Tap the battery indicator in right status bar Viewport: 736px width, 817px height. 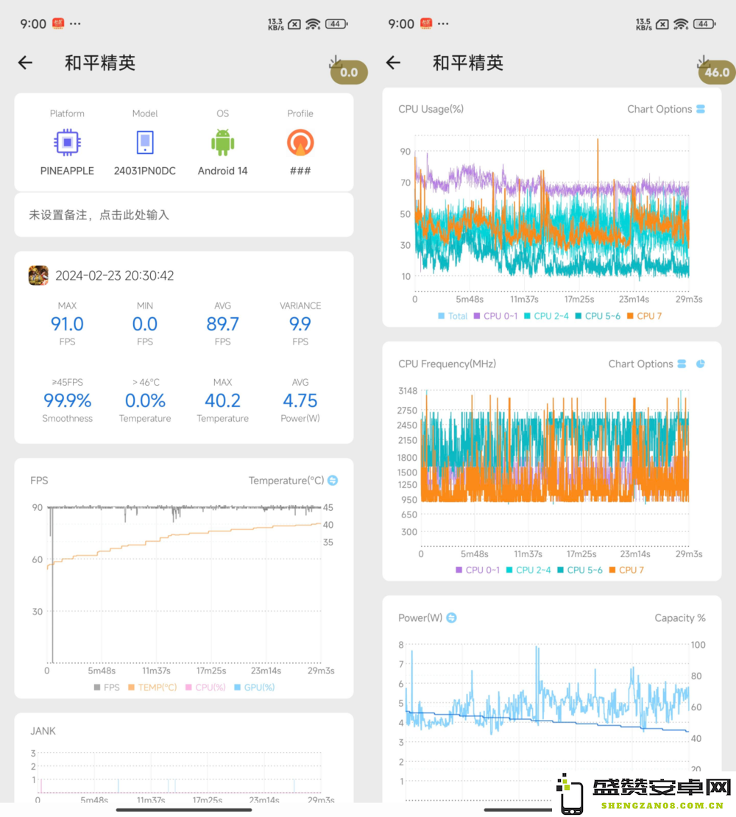pyautogui.click(x=704, y=24)
